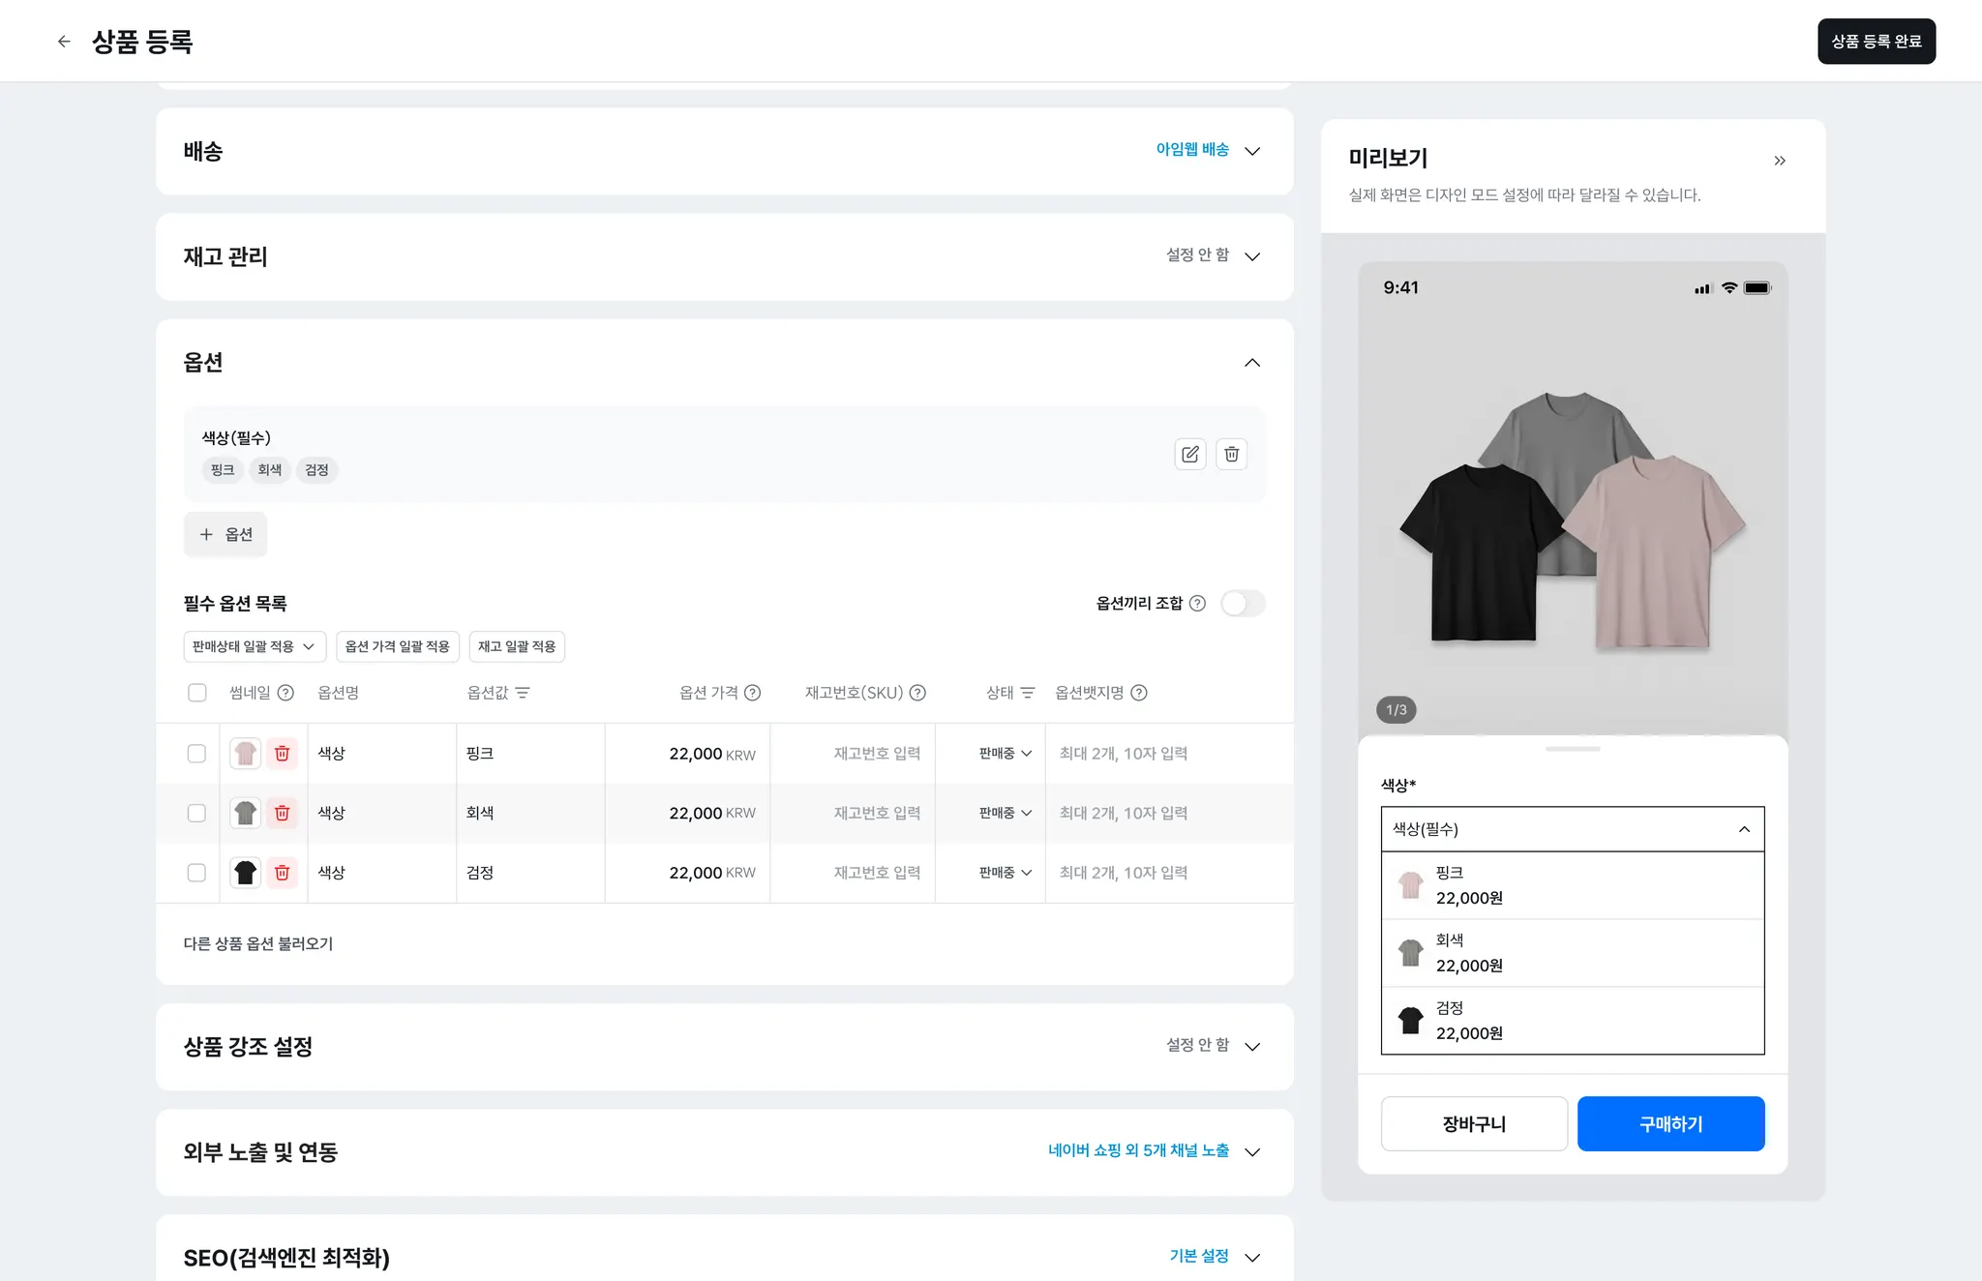Viewport: 1982px width, 1281px height.
Task: Open 판매중 status dropdown in 핑크 row
Action: (1005, 754)
